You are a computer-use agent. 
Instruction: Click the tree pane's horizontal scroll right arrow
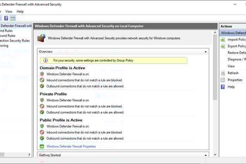point(30,155)
